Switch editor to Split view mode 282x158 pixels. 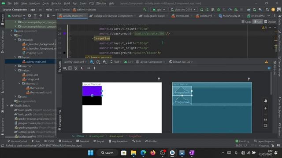[258, 22]
